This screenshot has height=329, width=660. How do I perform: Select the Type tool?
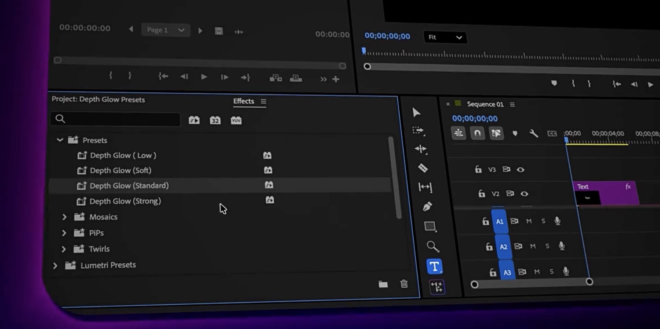tap(434, 267)
